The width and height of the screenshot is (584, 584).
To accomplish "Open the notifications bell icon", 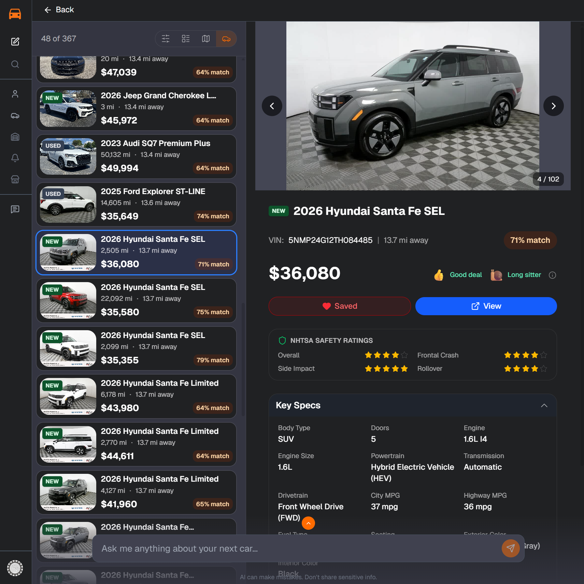I will [x=15, y=158].
